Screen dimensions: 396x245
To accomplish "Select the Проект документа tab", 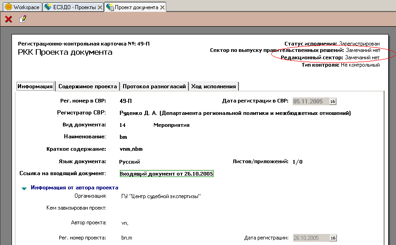I will 136,7.
